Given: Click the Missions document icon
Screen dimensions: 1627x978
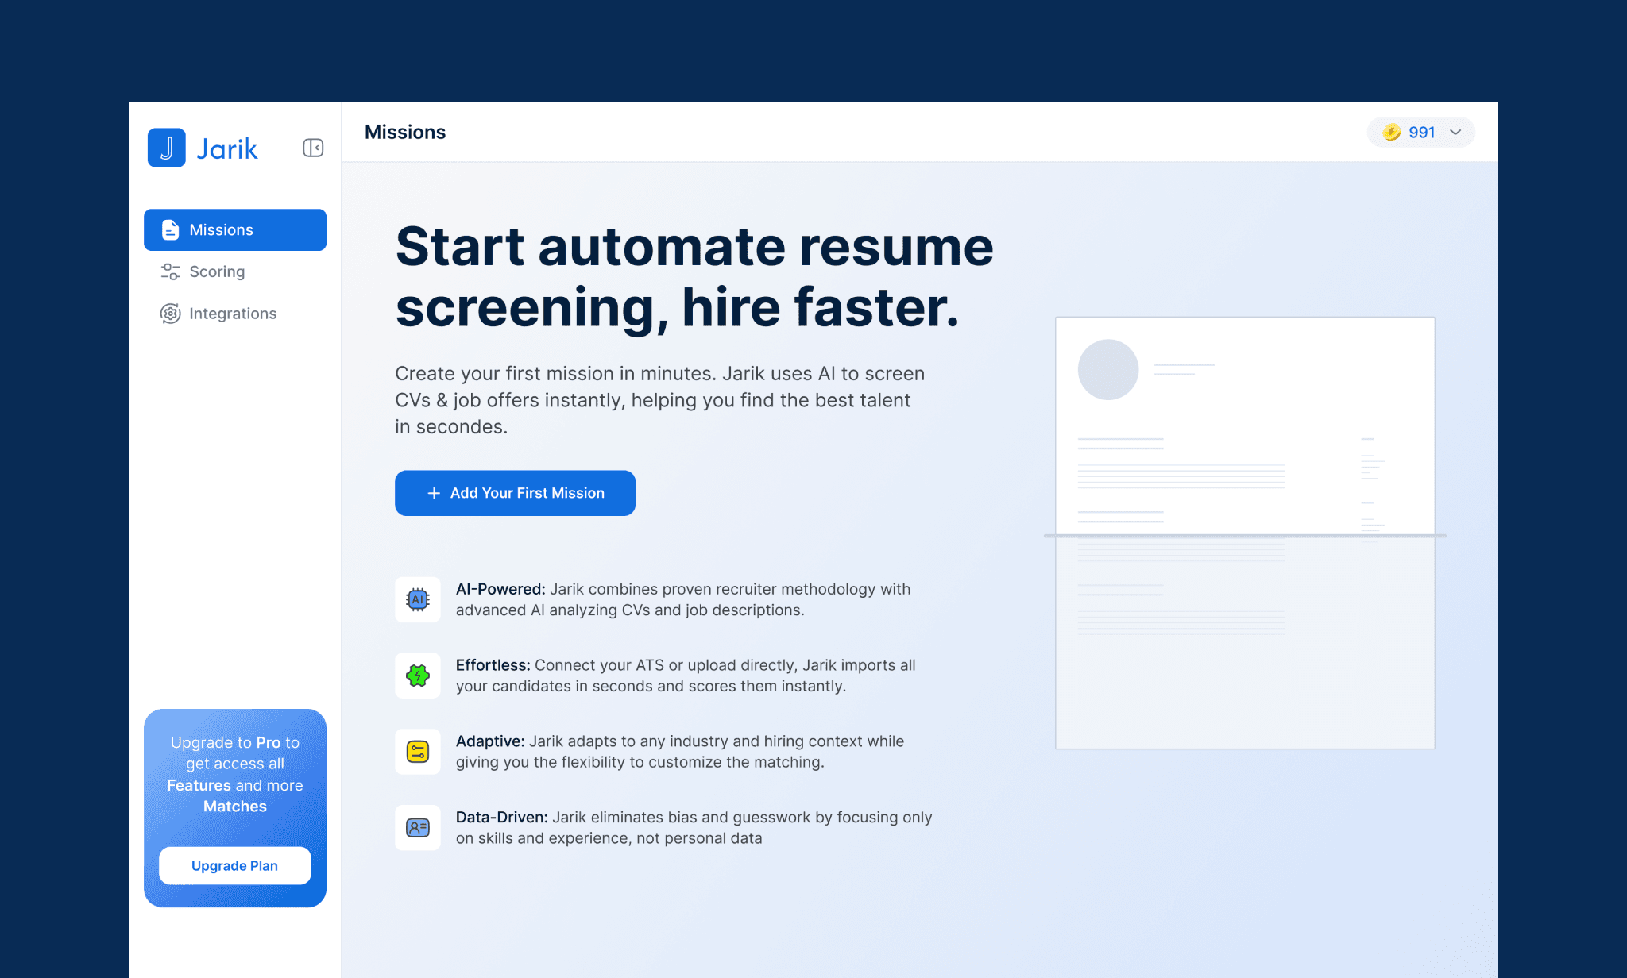Looking at the screenshot, I should pyautogui.click(x=170, y=230).
